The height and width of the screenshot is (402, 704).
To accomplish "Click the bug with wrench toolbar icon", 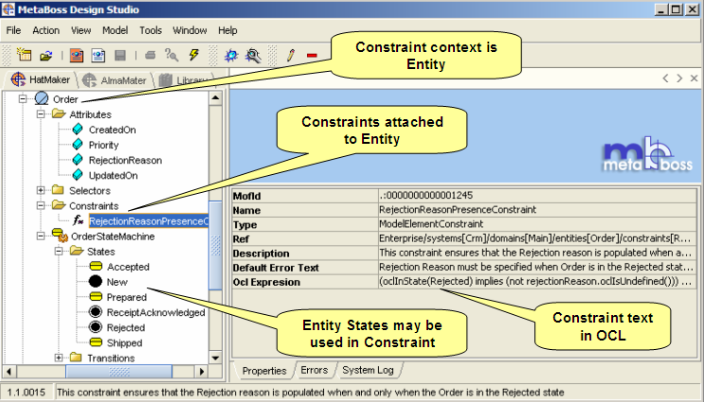I will (253, 56).
